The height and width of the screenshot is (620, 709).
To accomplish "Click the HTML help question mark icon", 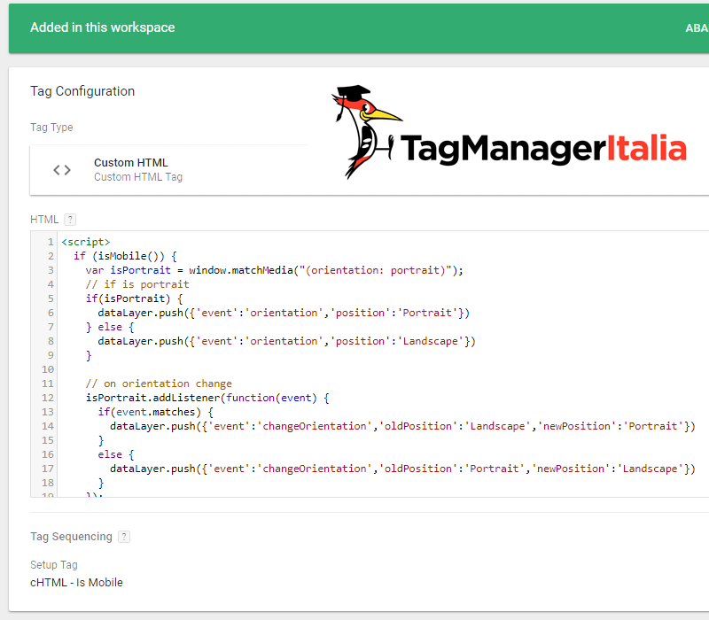I will coord(70,220).
